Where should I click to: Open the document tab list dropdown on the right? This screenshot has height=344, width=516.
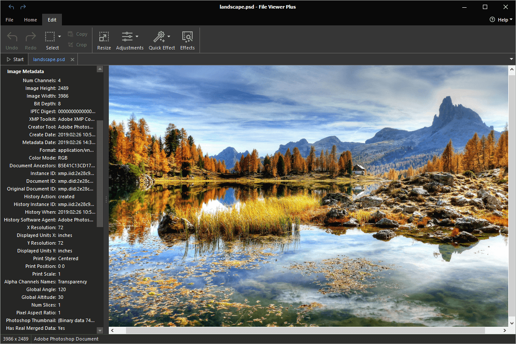(x=511, y=59)
